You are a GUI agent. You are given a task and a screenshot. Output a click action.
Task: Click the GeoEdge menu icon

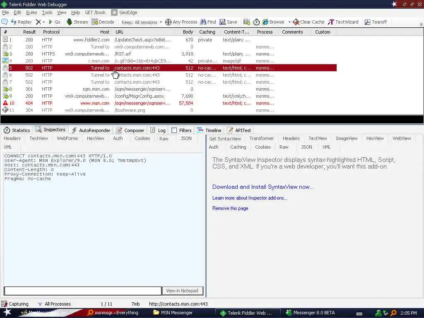point(114,12)
